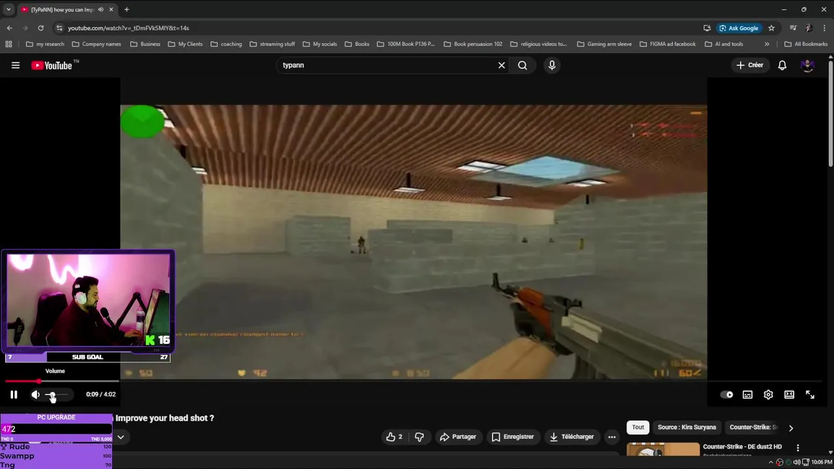Close the TyPaNN YouTube tab

click(x=111, y=10)
